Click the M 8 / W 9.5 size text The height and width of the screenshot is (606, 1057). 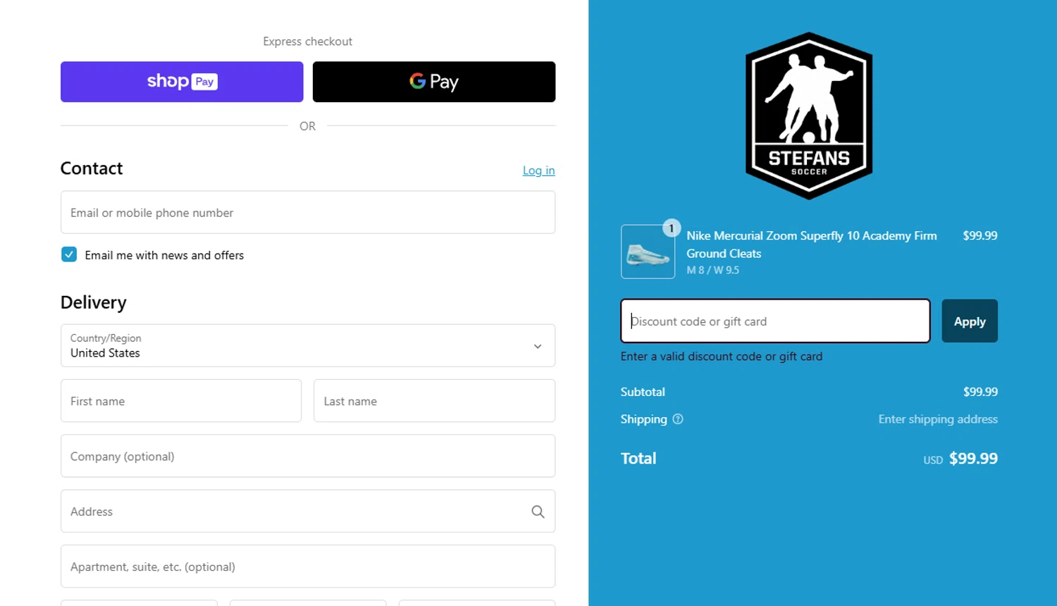click(x=713, y=270)
